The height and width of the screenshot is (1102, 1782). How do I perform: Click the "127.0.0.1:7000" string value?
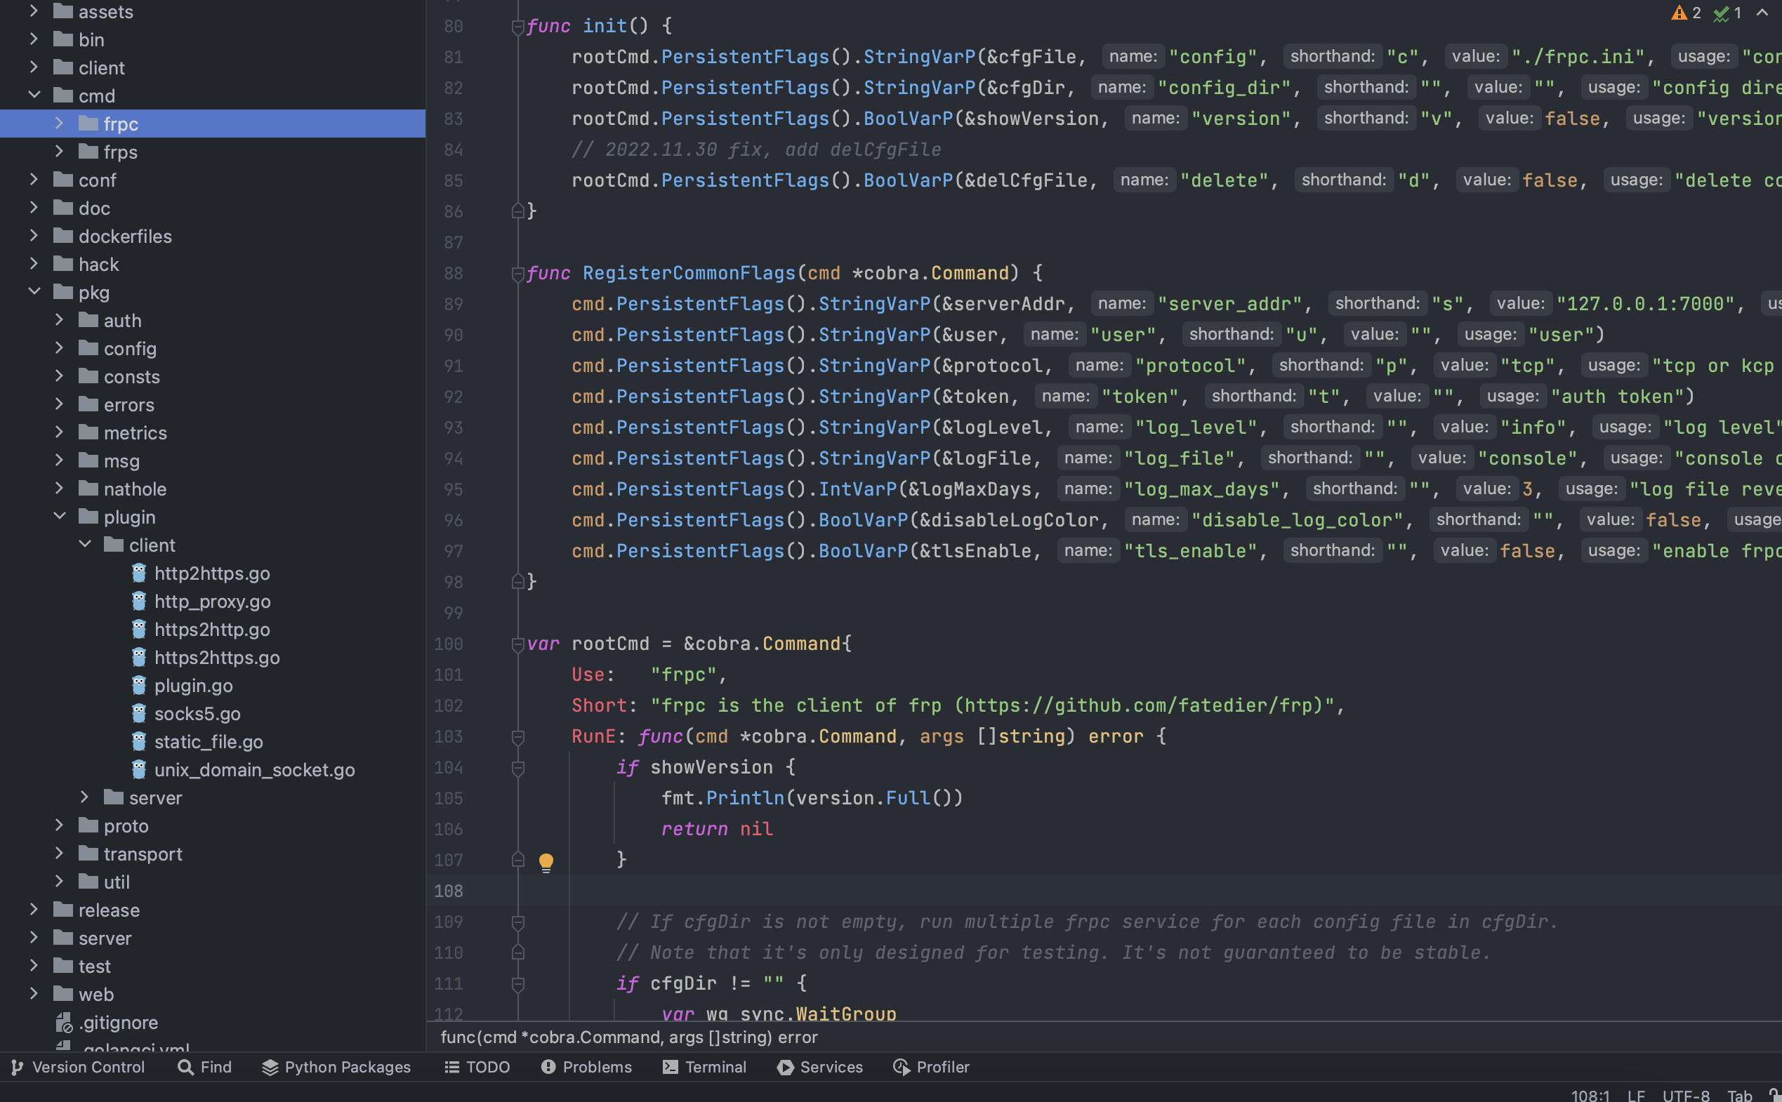1645,304
